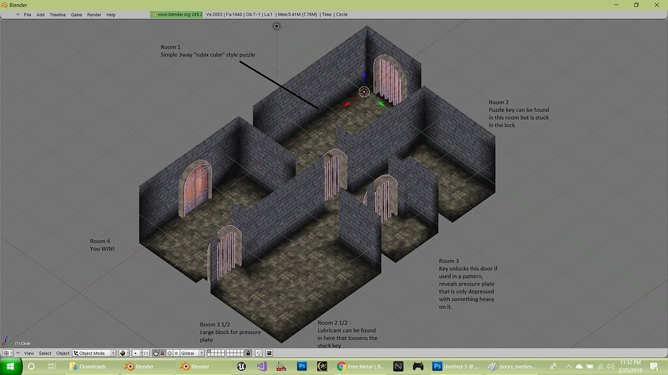The width and height of the screenshot is (668, 375).
Task: Open the clock showing 11:32 PM
Action: [x=630, y=366]
